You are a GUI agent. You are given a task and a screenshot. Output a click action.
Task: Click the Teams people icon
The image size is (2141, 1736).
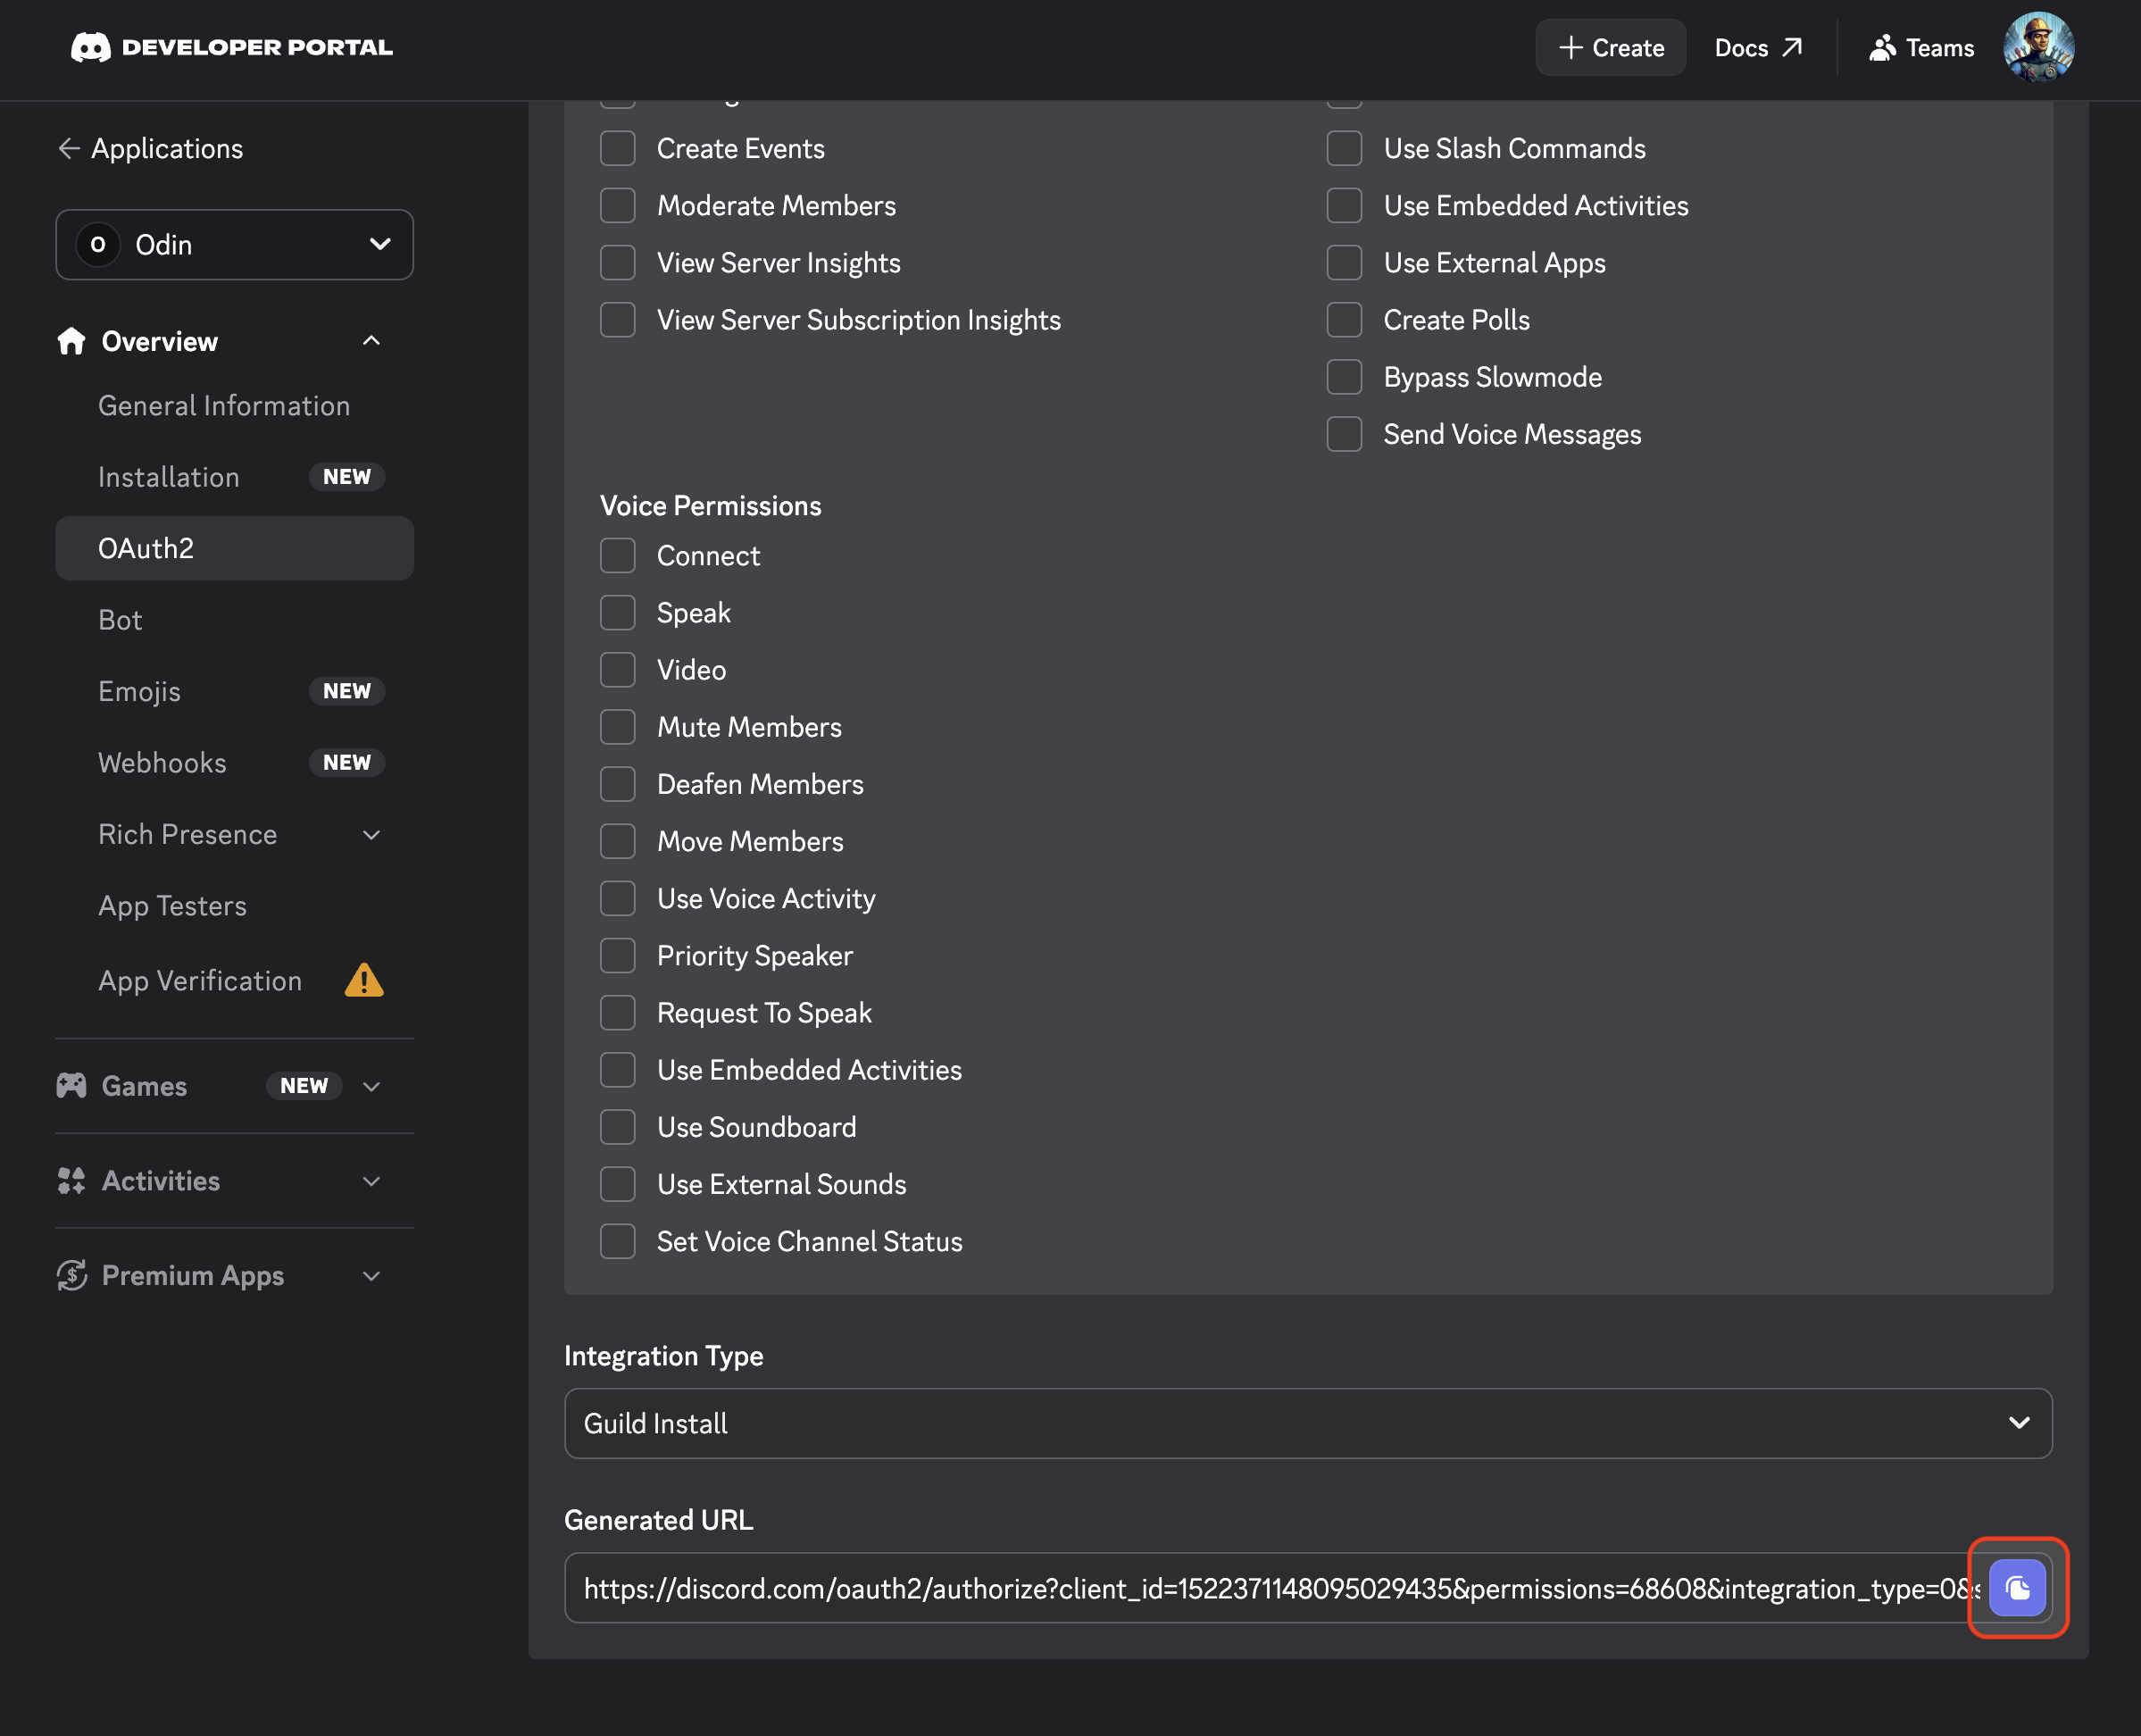pyautogui.click(x=1882, y=48)
